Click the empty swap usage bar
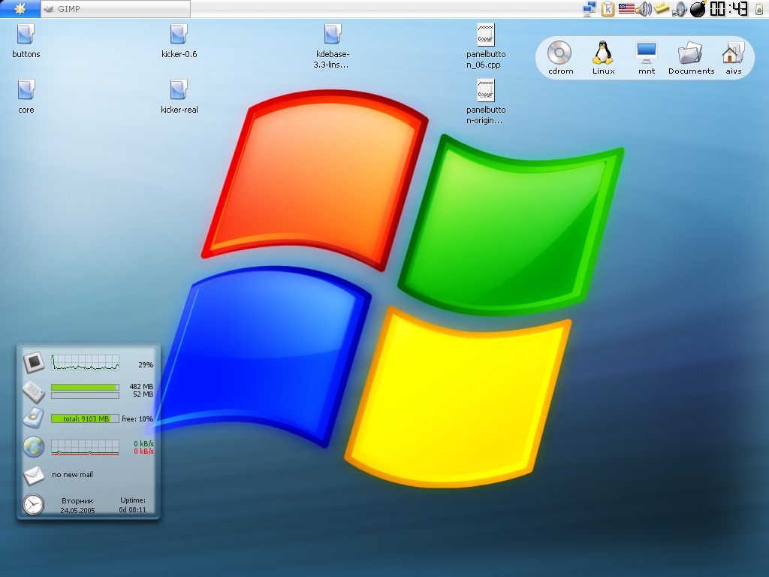 85,395
